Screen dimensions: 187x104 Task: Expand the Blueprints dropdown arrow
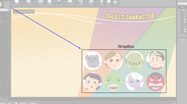(74, 2)
